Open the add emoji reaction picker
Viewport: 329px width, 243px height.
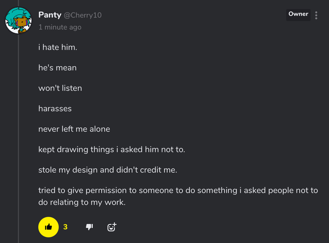click(x=111, y=227)
